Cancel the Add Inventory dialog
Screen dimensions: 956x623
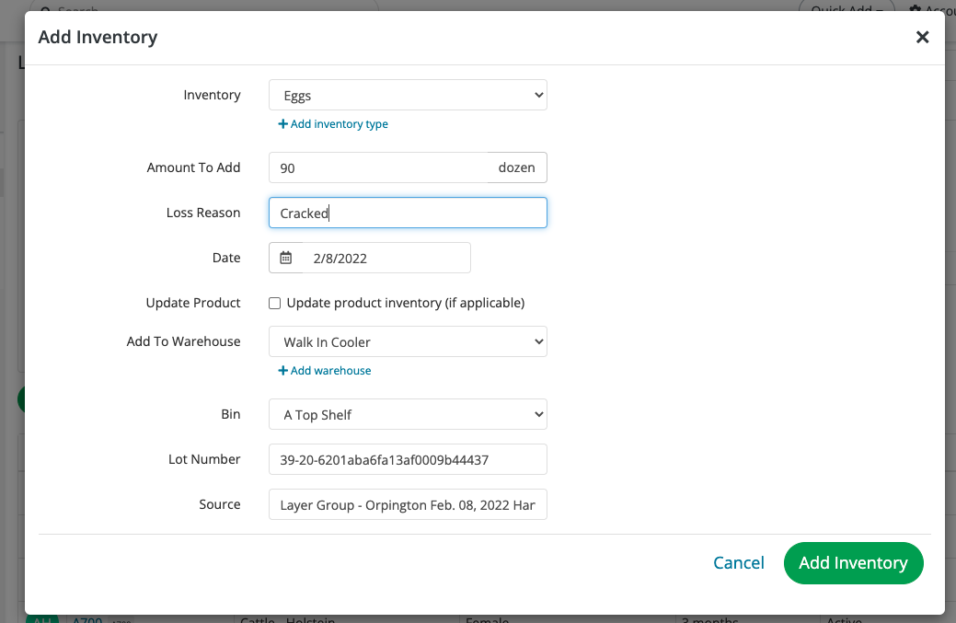click(738, 562)
